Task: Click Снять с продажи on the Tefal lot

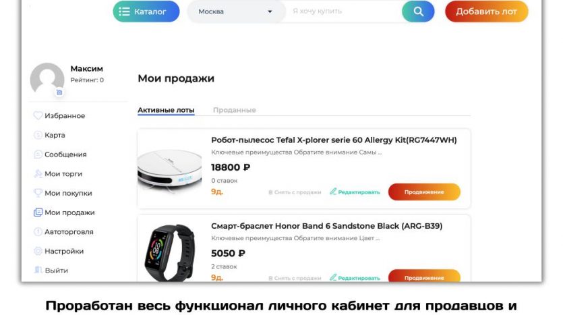Action: 295,192
